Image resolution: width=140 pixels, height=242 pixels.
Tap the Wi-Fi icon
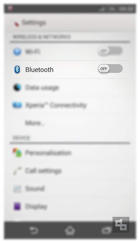click(17, 52)
